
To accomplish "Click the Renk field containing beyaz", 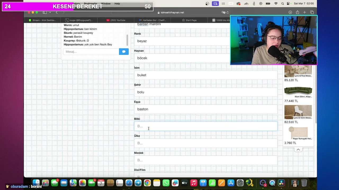I will coord(182,41).
